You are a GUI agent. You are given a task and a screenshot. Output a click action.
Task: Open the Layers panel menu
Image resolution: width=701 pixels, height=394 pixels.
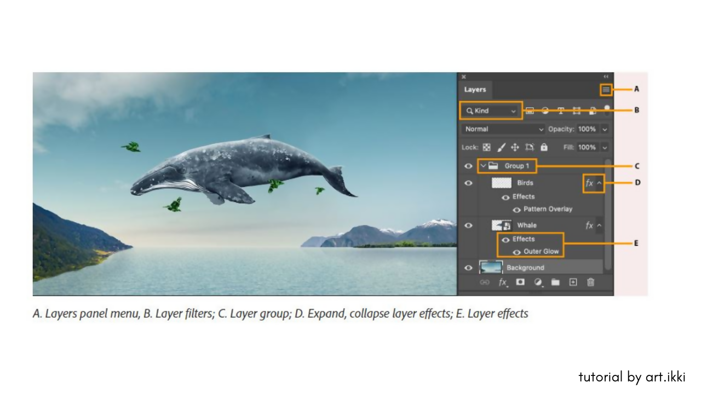(606, 89)
